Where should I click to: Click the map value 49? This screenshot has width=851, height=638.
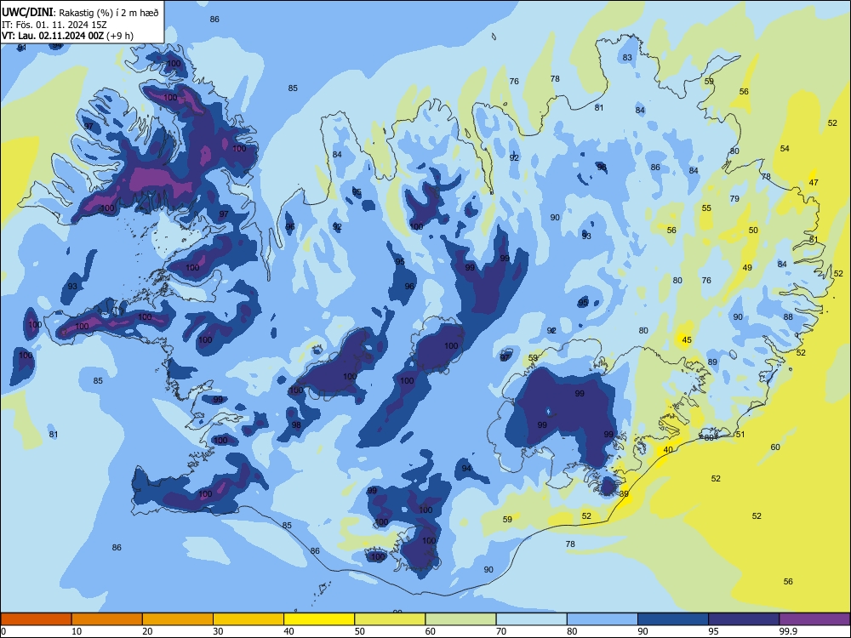pyautogui.click(x=747, y=267)
